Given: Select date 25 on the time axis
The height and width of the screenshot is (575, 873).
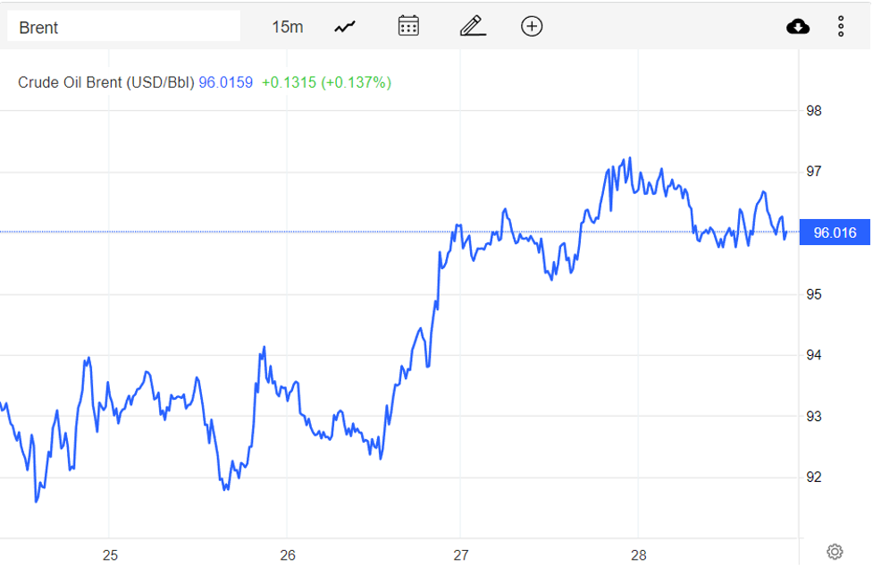Looking at the screenshot, I should [x=111, y=554].
